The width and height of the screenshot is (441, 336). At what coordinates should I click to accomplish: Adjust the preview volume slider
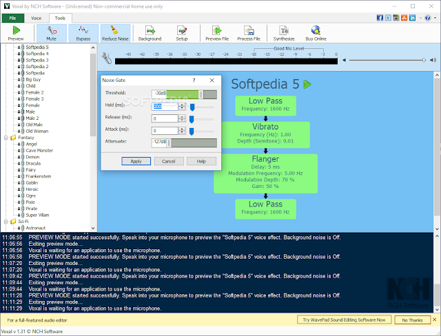coord(424,60)
